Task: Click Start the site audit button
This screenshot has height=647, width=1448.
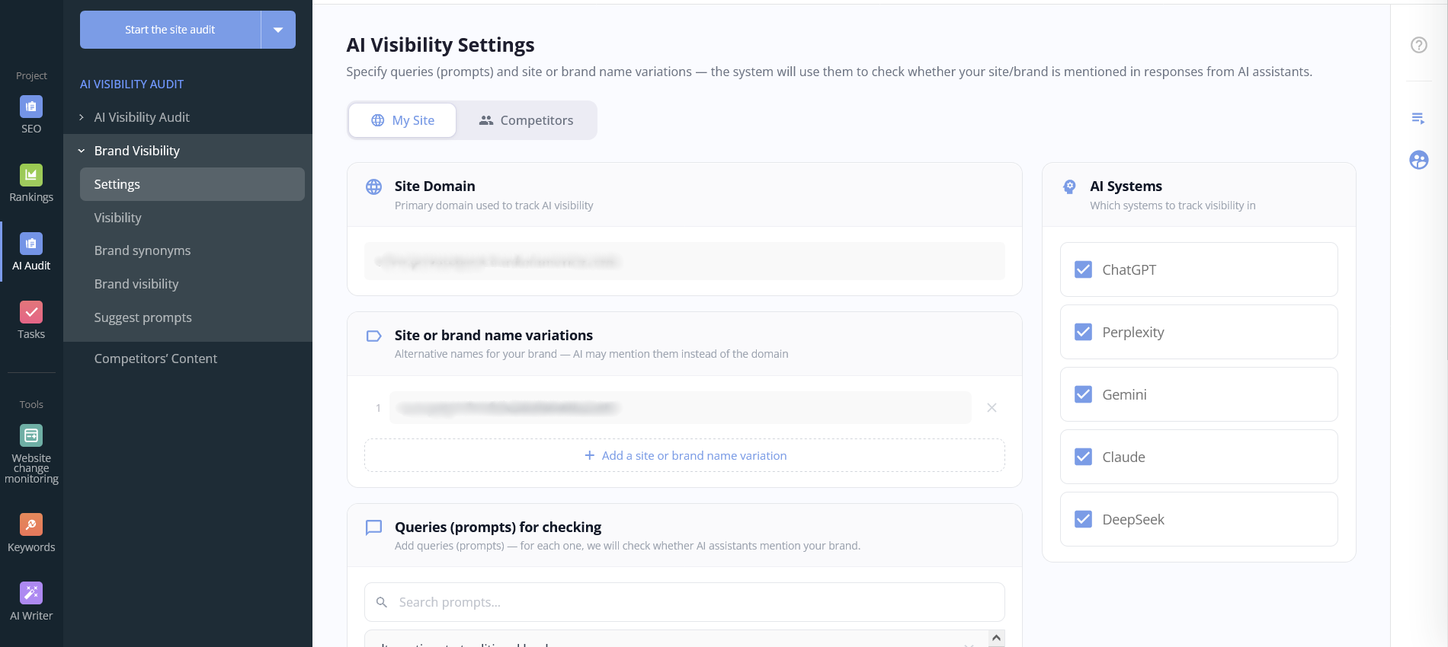Action: pyautogui.click(x=170, y=30)
